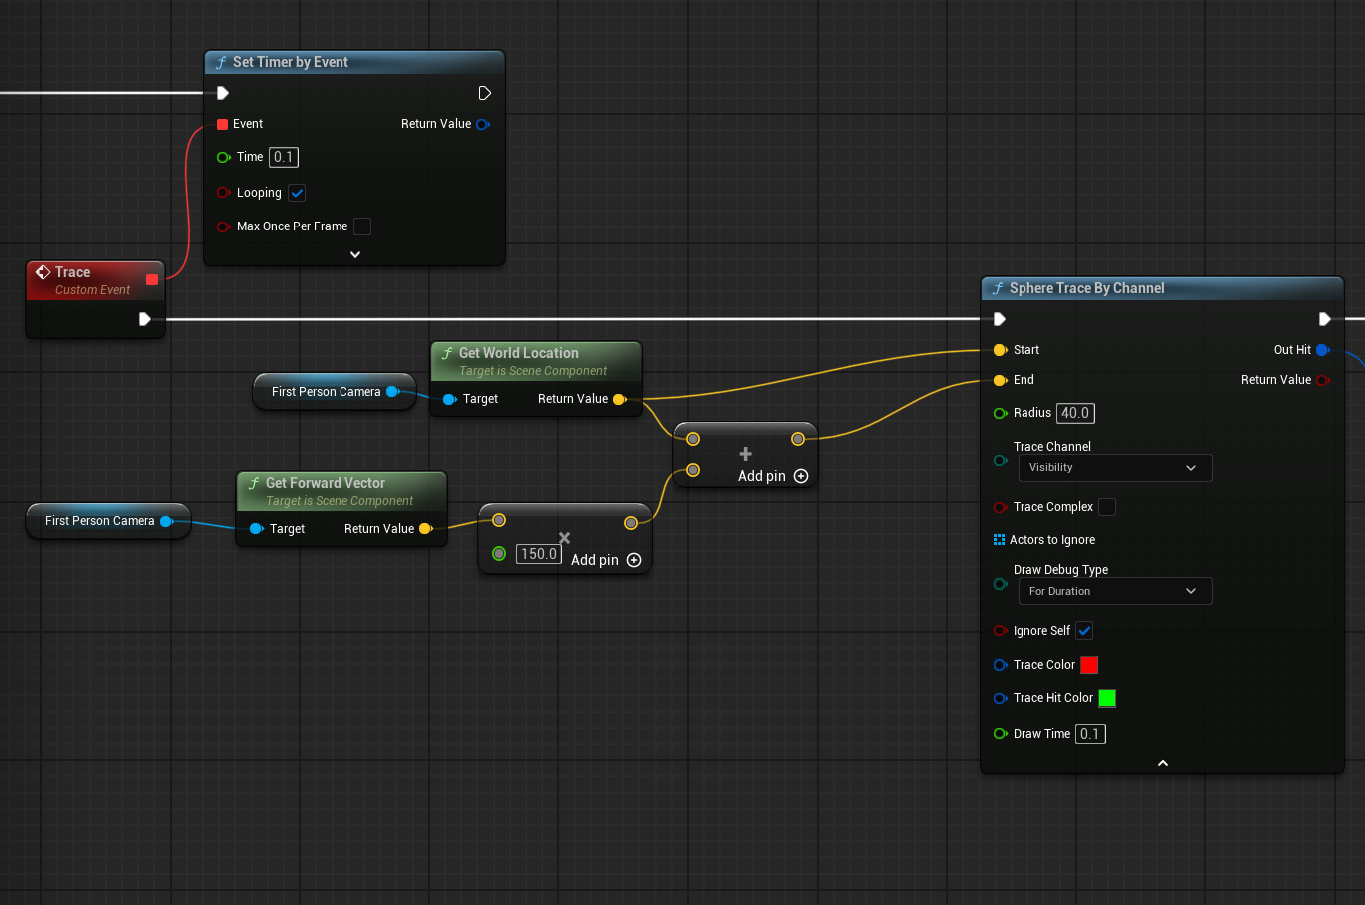Screen dimensions: 1365x905
Task: Click the Sphere Trace Start input pin
Action: coord(1001,350)
